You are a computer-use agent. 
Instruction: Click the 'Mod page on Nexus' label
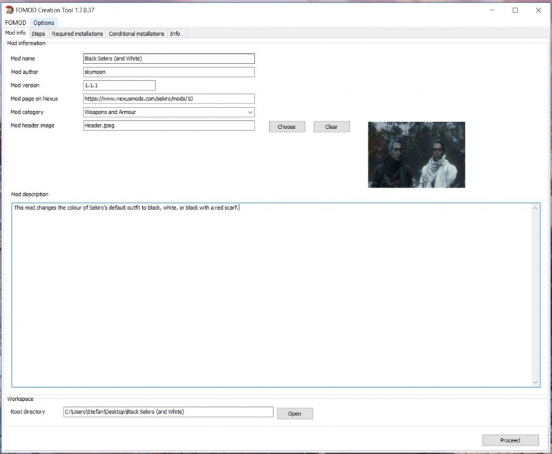click(34, 99)
